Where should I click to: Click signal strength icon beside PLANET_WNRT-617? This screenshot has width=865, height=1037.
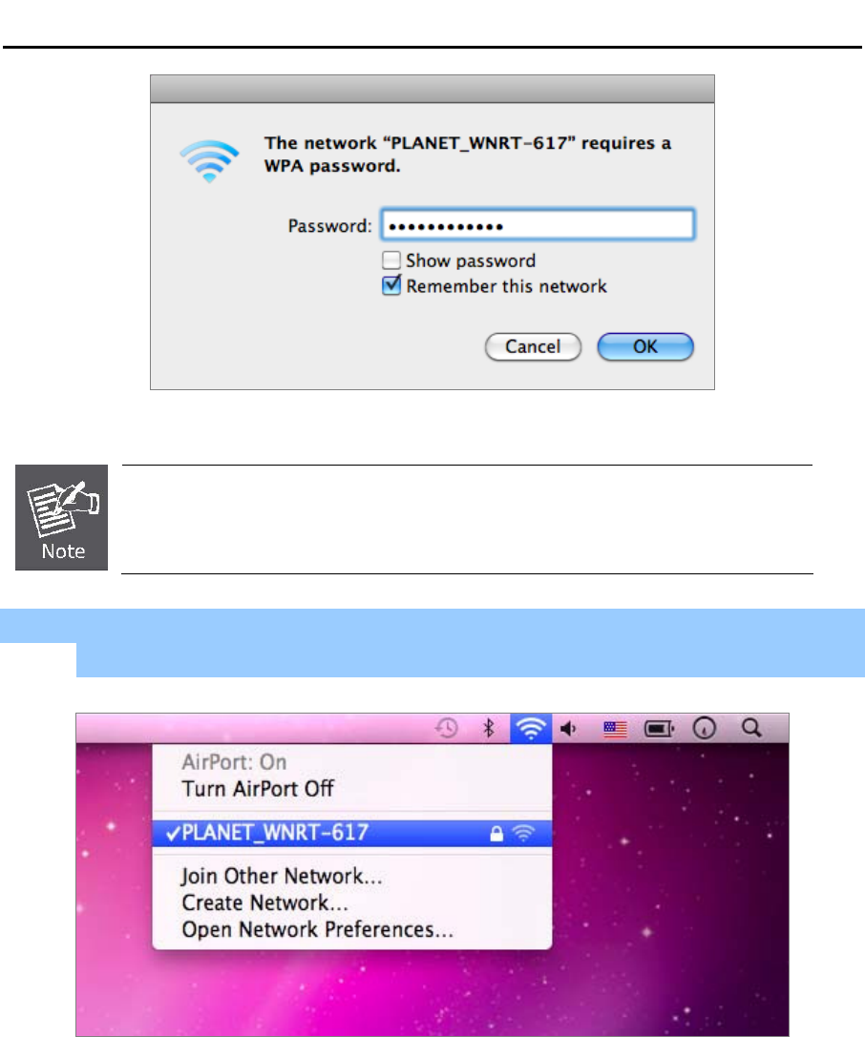[523, 833]
